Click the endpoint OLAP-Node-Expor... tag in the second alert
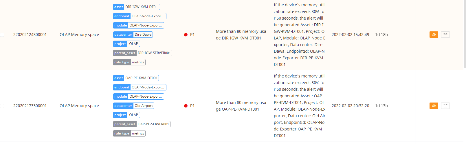Viewport: 466px width, 144px height. 140,87
